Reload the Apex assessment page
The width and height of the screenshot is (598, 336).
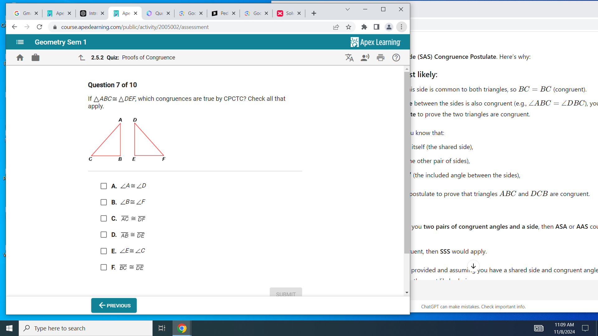tap(39, 27)
